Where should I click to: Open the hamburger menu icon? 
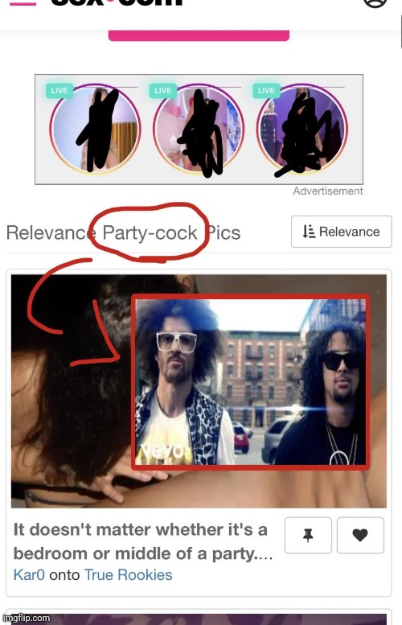23,3
